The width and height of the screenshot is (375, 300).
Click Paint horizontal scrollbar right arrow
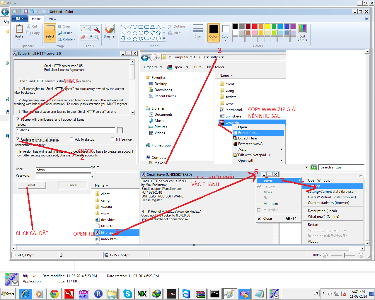click(362, 248)
